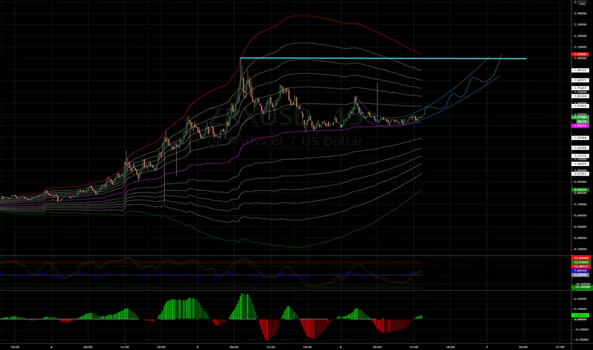Click the red 2.05600 price label
This screenshot has height=350, width=593.
(x=580, y=55)
